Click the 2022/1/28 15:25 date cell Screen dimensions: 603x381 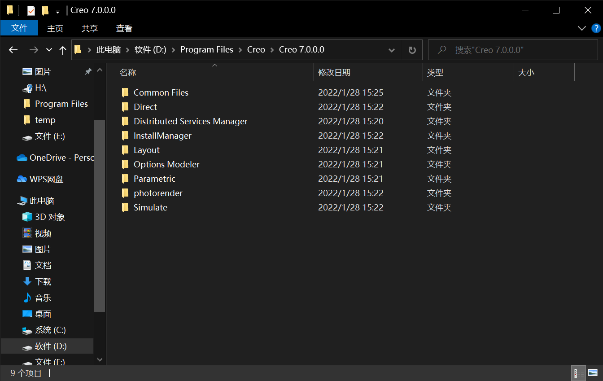point(351,92)
